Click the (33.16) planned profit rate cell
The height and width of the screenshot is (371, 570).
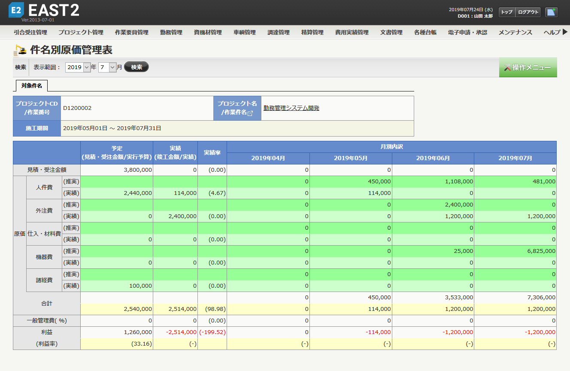(117, 344)
